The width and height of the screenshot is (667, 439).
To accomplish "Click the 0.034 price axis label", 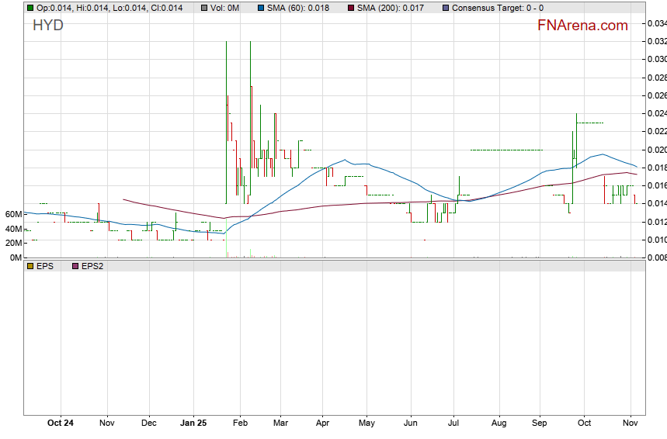I will (656, 23).
